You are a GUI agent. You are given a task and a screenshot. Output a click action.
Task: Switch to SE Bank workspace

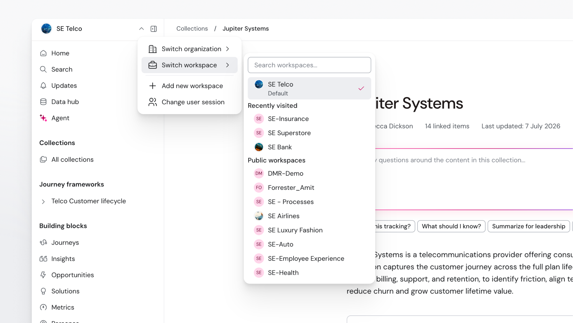tap(309, 147)
